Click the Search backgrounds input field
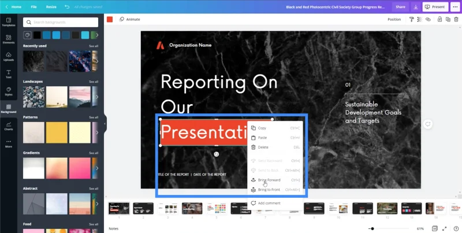The image size is (462, 233). pyautogui.click(x=61, y=22)
